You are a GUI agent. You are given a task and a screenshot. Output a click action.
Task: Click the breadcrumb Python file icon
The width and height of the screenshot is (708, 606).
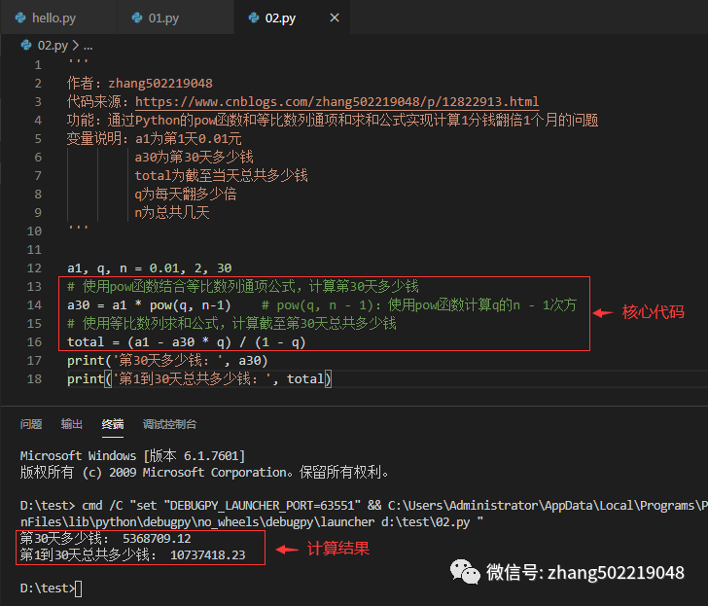click(x=26, y=45)
